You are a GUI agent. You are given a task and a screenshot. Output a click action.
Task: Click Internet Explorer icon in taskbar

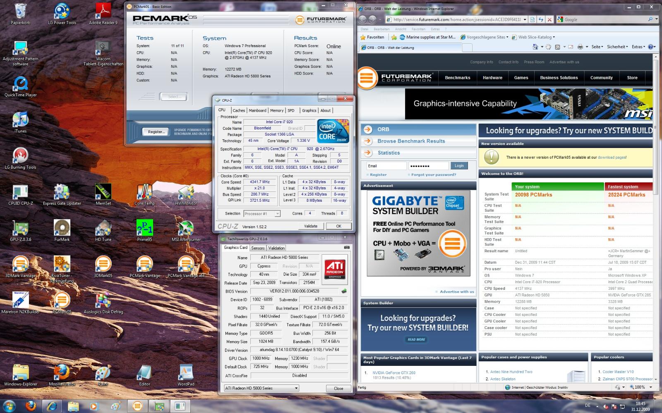[52, 406]
